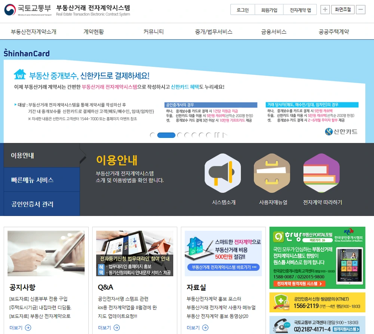Open notice '[보도자료] 부동산 전자계약으로'
Image resolution: width=374 pixels, height=334 pixels.
(40, 316)
